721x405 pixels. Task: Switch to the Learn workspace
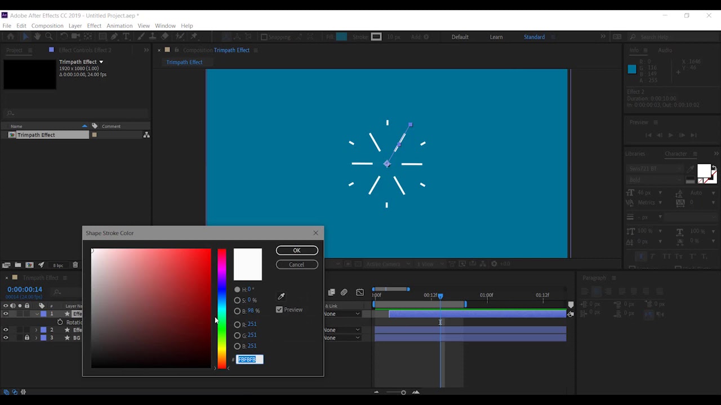click(496, 37)
